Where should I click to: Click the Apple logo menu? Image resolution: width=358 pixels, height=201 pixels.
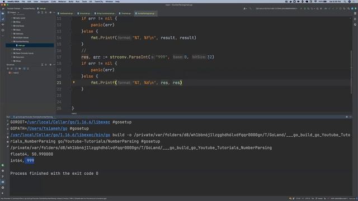pyautogui.click(x=4, y=2)
